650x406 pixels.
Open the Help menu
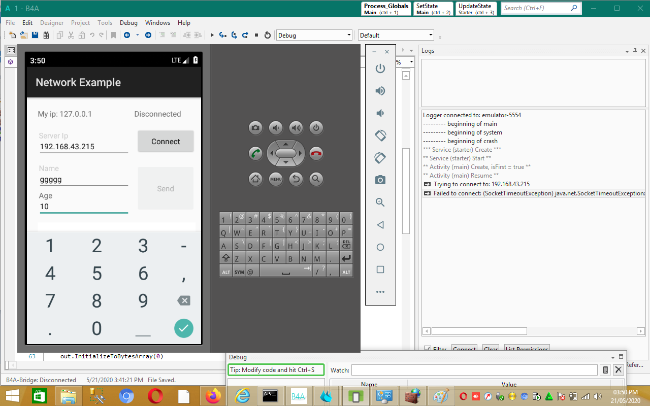[184, 23]
